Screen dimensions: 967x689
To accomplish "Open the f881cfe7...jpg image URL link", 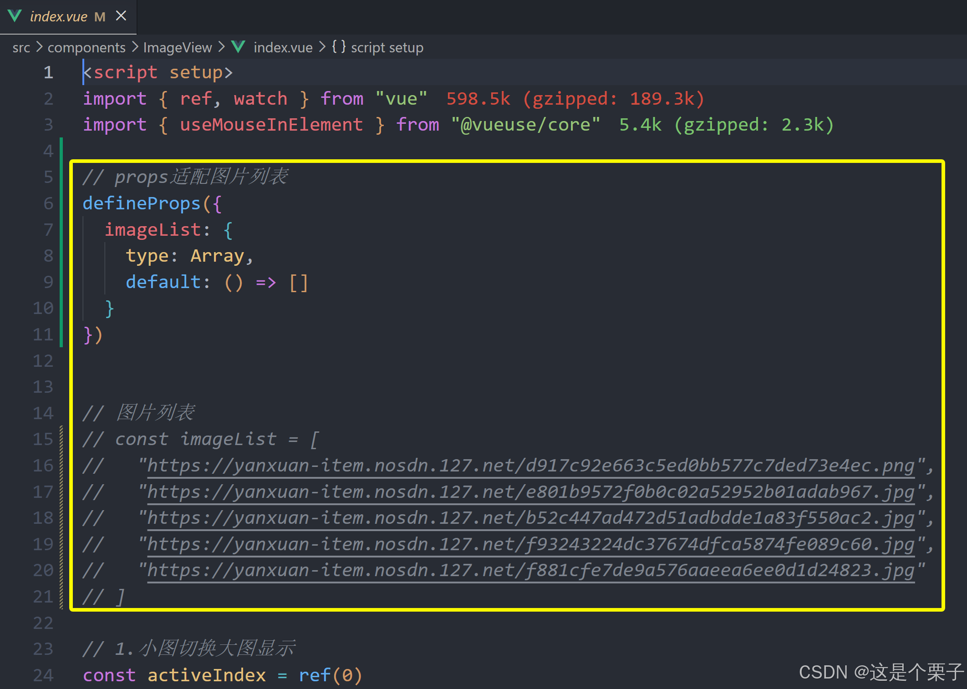I will coord(530,570).
